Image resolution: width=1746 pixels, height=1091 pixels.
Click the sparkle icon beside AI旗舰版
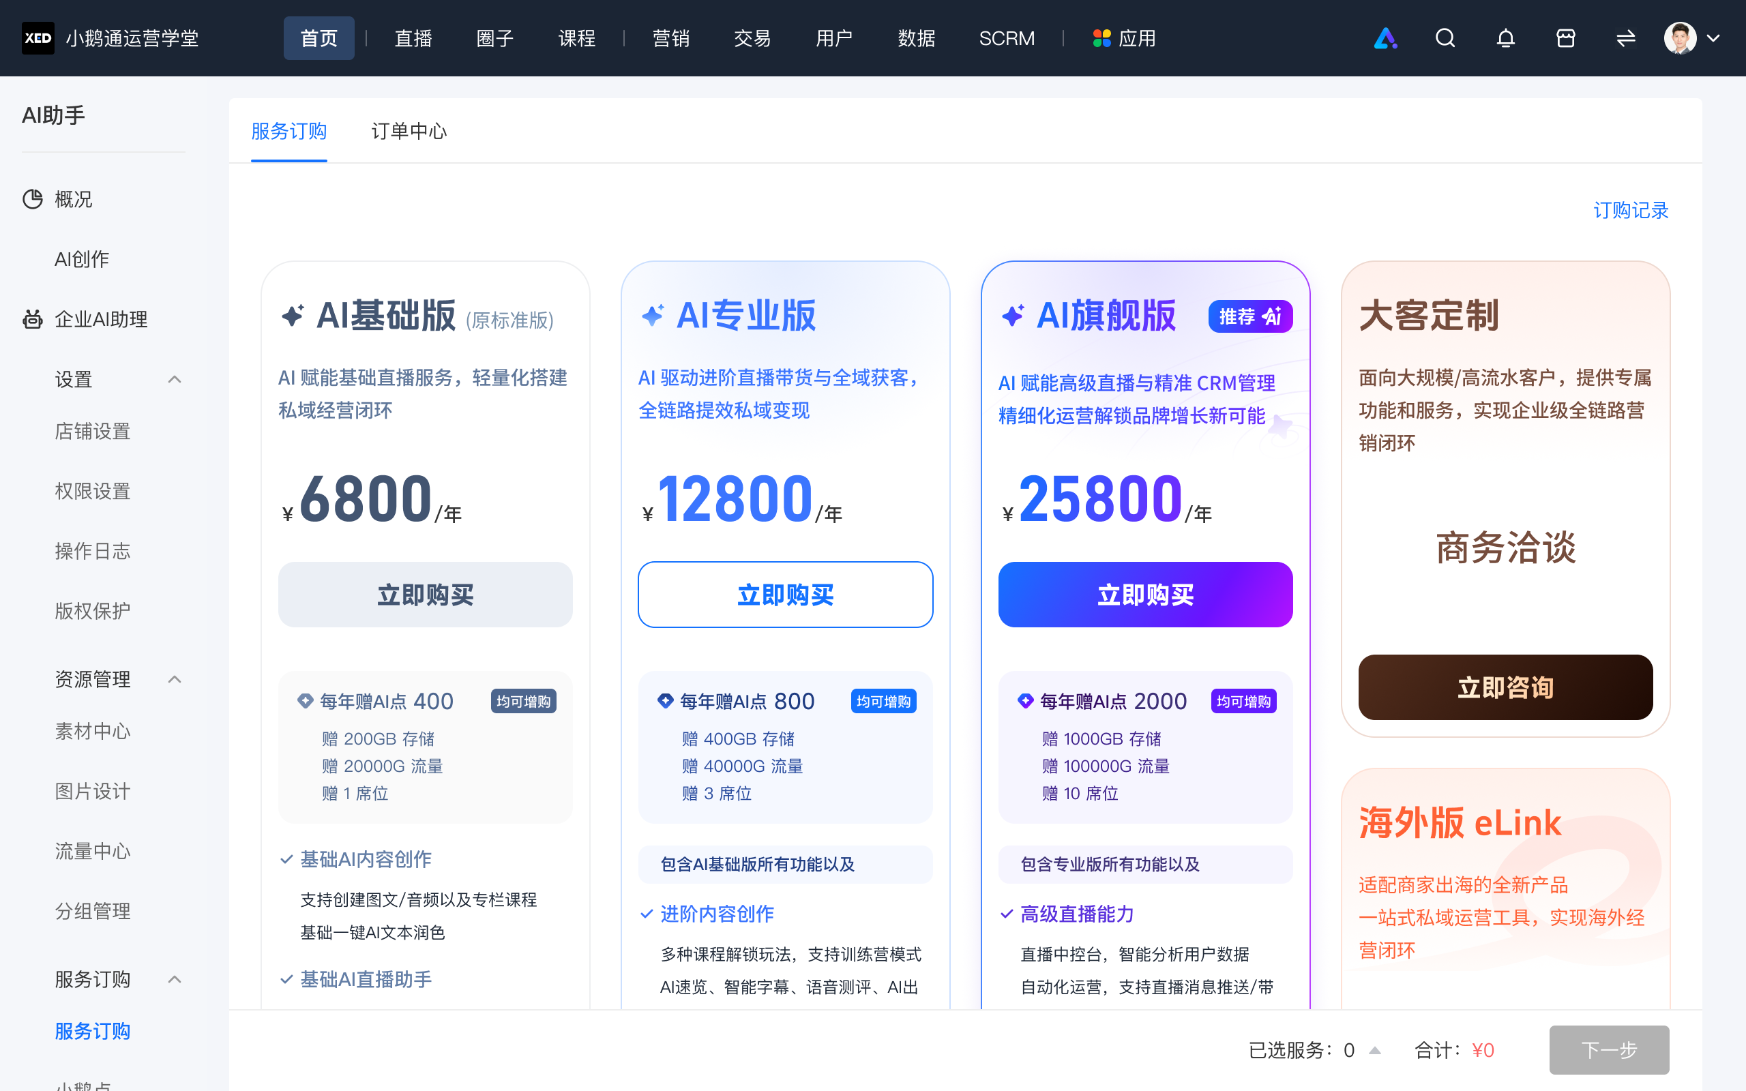click(1013, 315)
